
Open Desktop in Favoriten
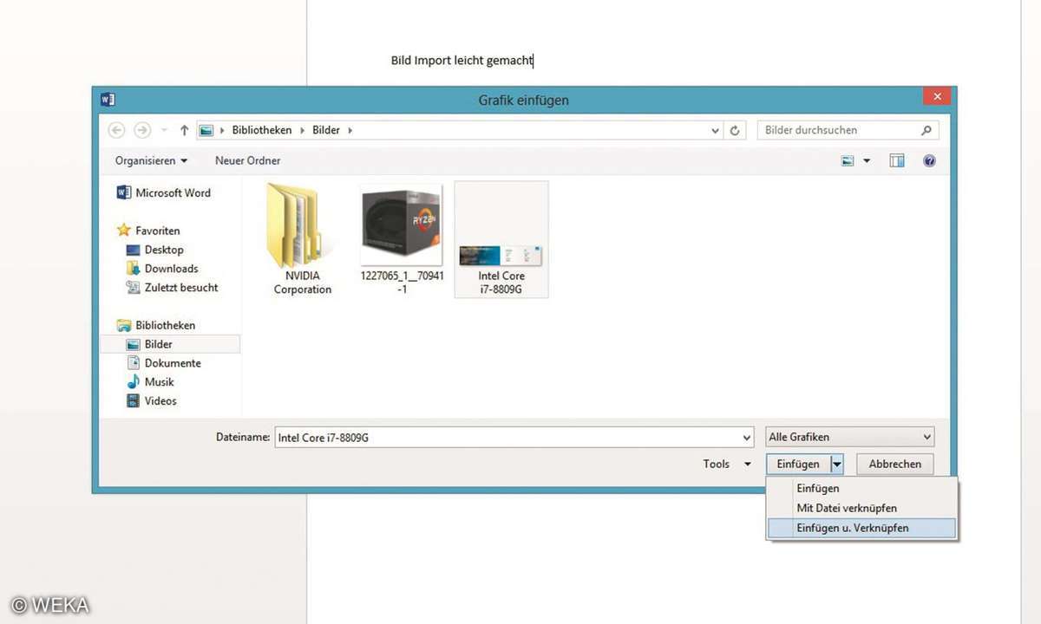(155, 250)
